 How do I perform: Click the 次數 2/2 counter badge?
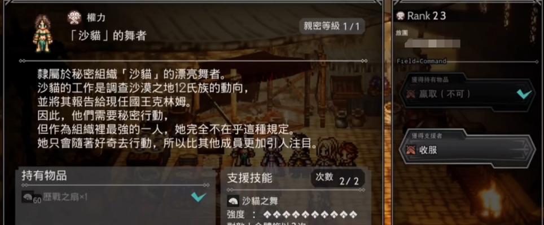pyautogui.click(x=338, y=179)
